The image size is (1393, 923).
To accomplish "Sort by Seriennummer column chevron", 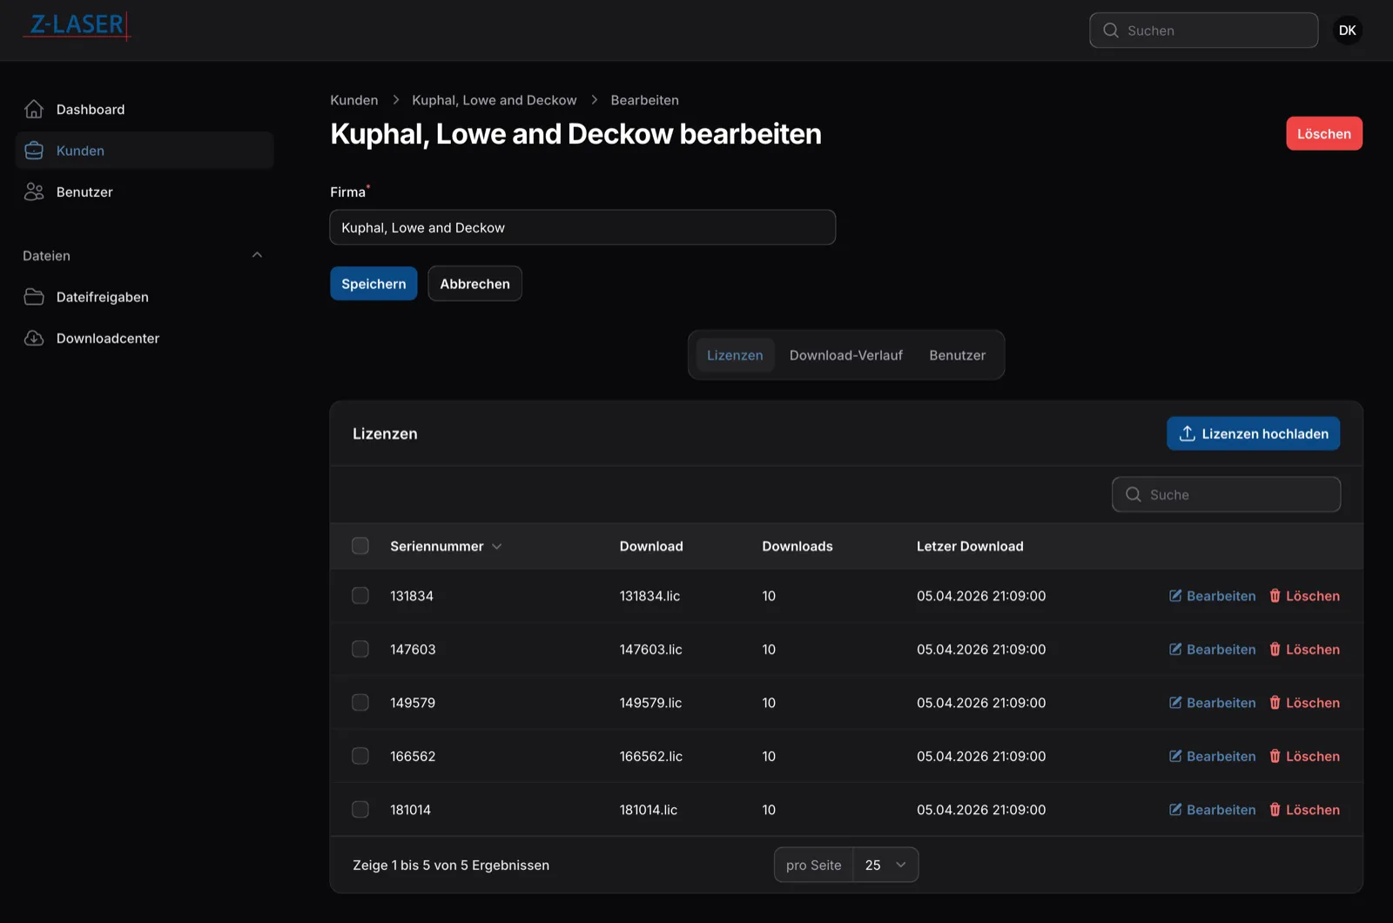I will pos(497,547).
